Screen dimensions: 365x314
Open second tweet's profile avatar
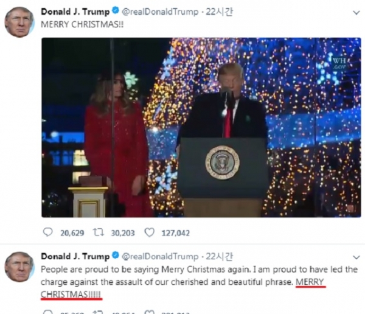pos(19,267)
